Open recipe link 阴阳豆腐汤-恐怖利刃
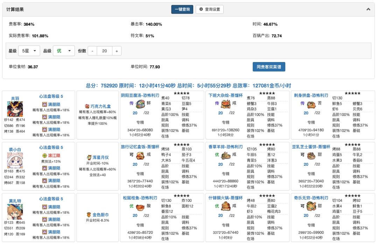Image resolution: width=378 pixels, height=246 pixels. tap(140, 95)
